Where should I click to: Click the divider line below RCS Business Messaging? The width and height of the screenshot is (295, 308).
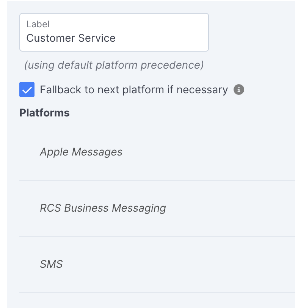[x=157, y=237]
